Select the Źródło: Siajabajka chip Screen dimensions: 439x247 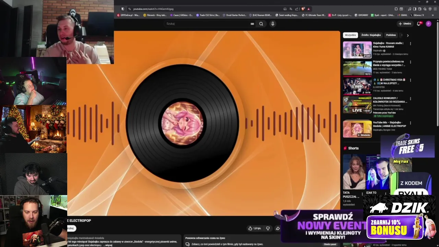(x=371, y=35)
